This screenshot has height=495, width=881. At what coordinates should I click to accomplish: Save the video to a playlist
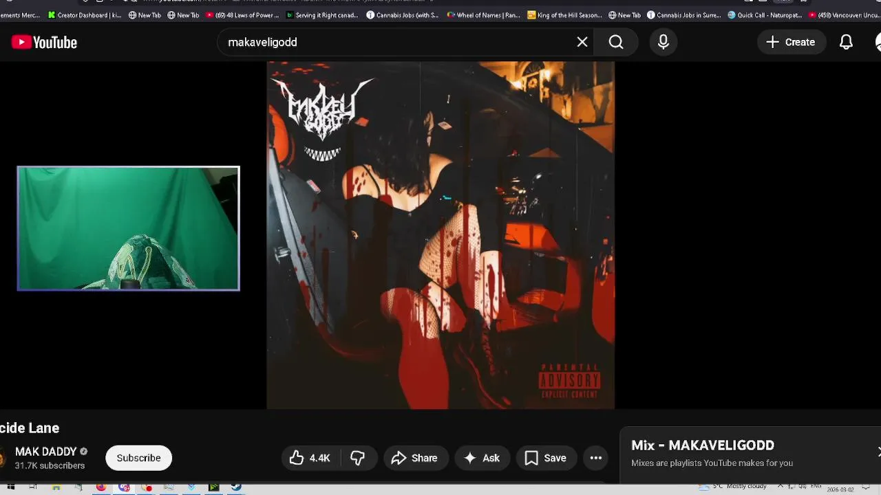coord(546,458)
